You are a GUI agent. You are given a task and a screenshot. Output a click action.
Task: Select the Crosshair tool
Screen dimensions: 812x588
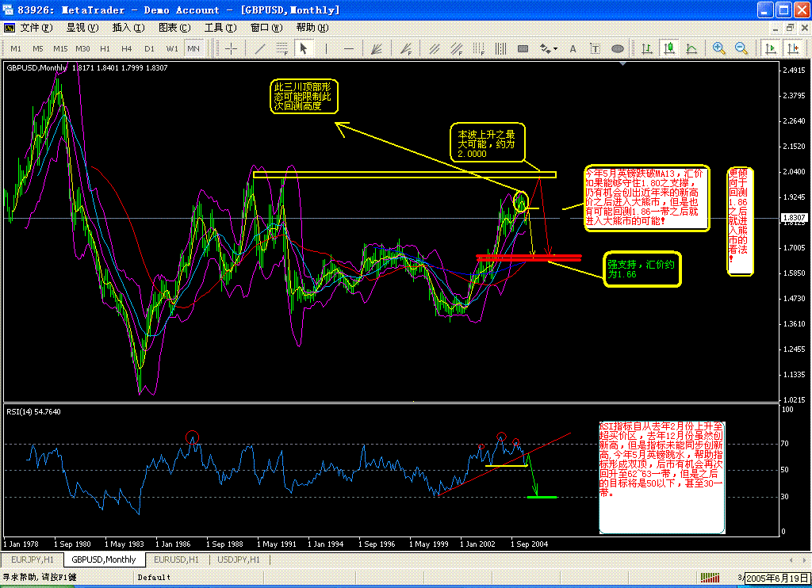[x=231, y=48]
